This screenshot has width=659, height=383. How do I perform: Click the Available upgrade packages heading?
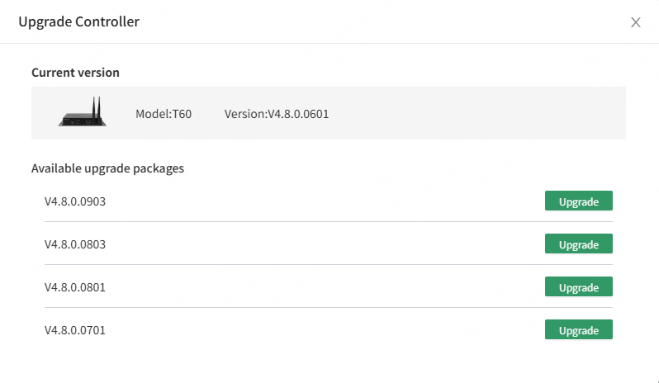tap(107, 168)
